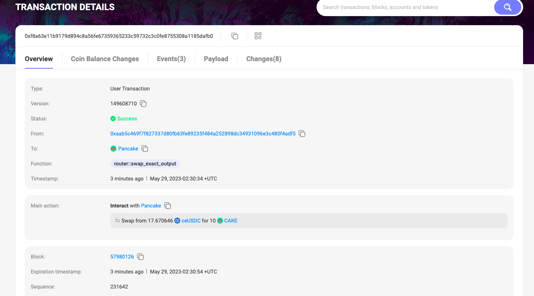
Task: Open block 57980126 link
Action: tap(122, 257)
